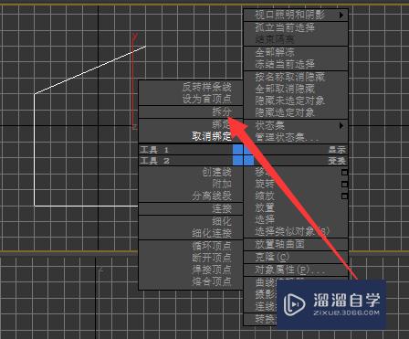The image size is (409, 339).
Task: Select 分离线段 command
Action: [x=212, y=196]
